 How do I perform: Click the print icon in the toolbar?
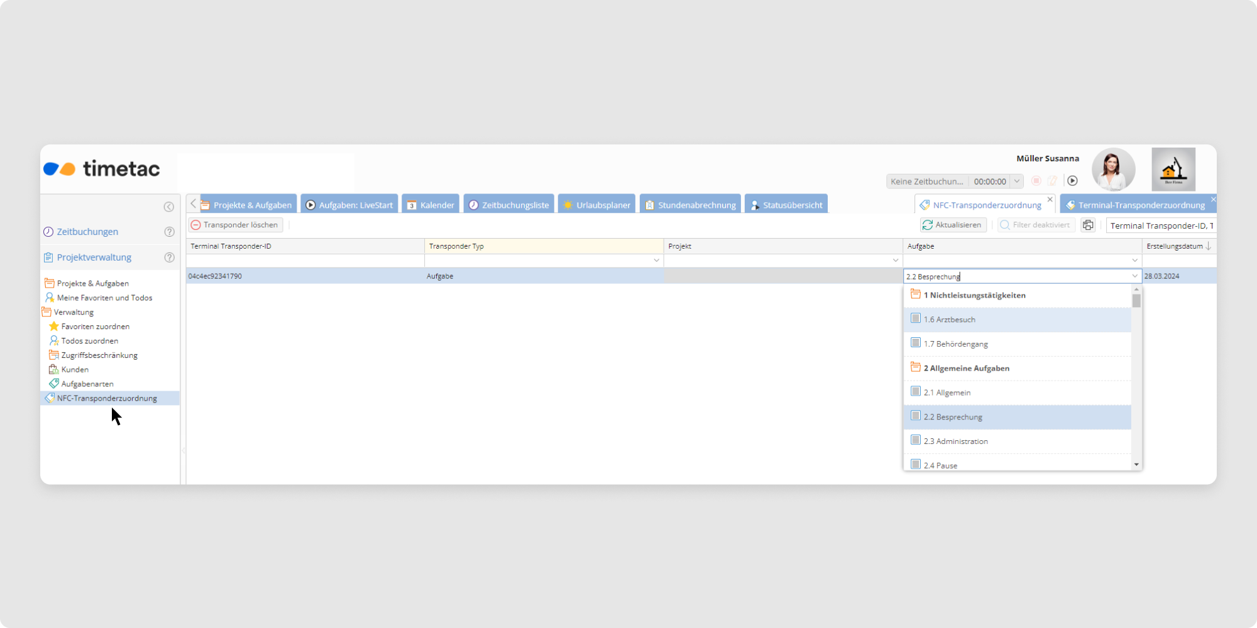coord(1088,225)
